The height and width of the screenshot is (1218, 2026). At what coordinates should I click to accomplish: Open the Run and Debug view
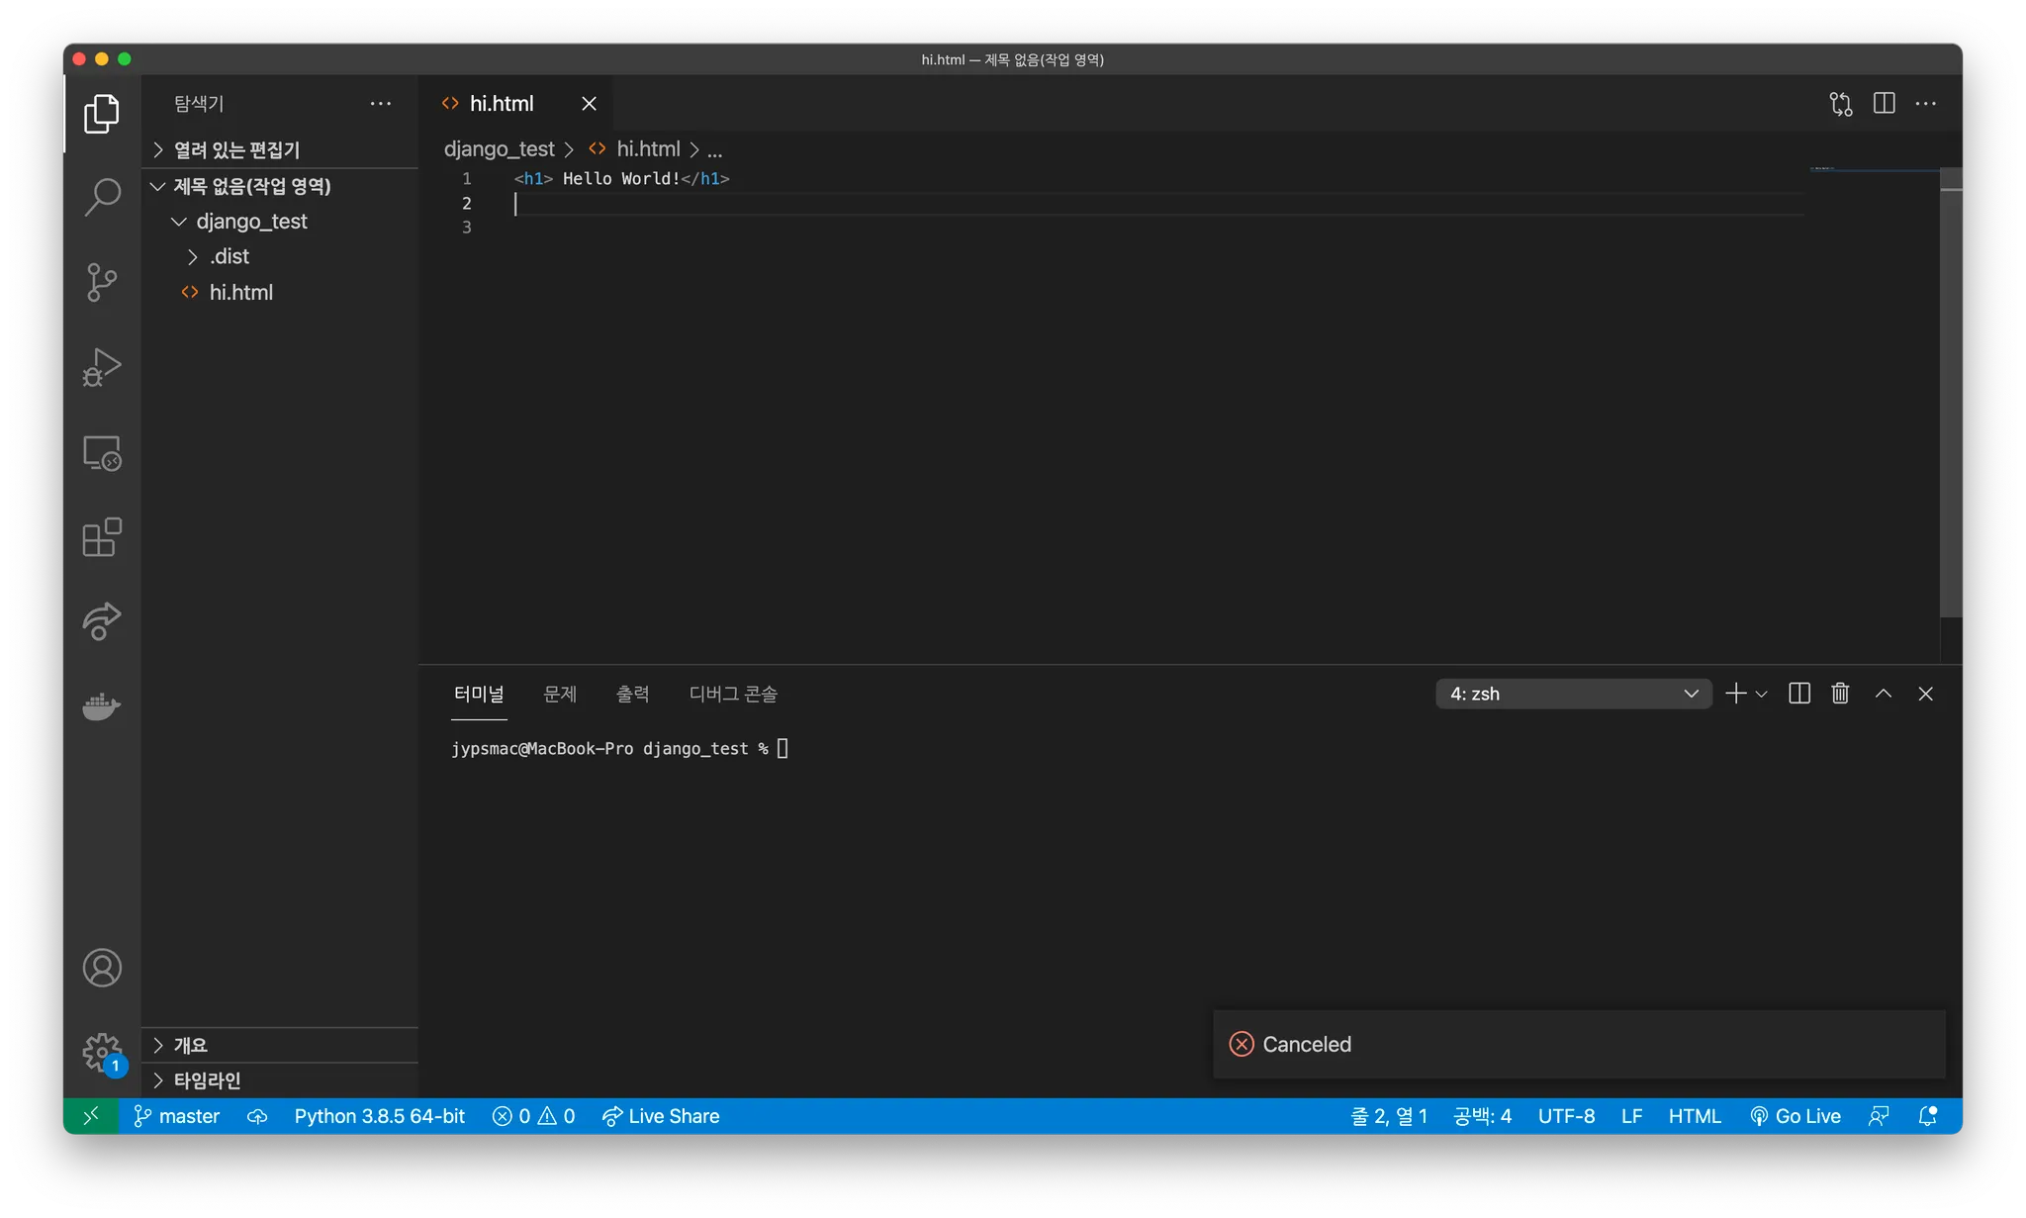click(102, 367)
